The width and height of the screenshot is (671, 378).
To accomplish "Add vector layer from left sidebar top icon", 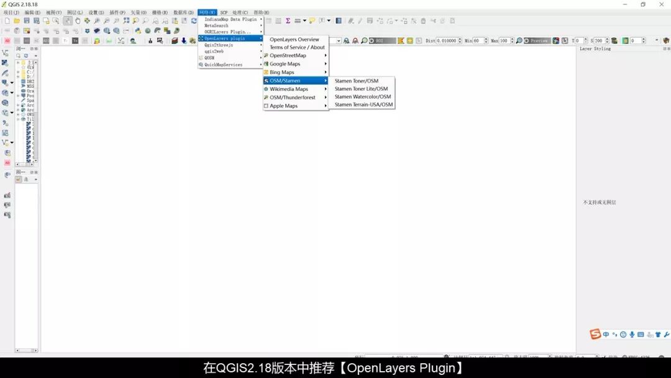I will (x=5, y=53).
